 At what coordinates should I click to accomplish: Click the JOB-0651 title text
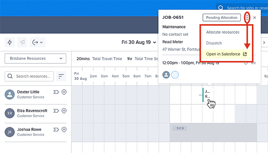click(173, 17)
